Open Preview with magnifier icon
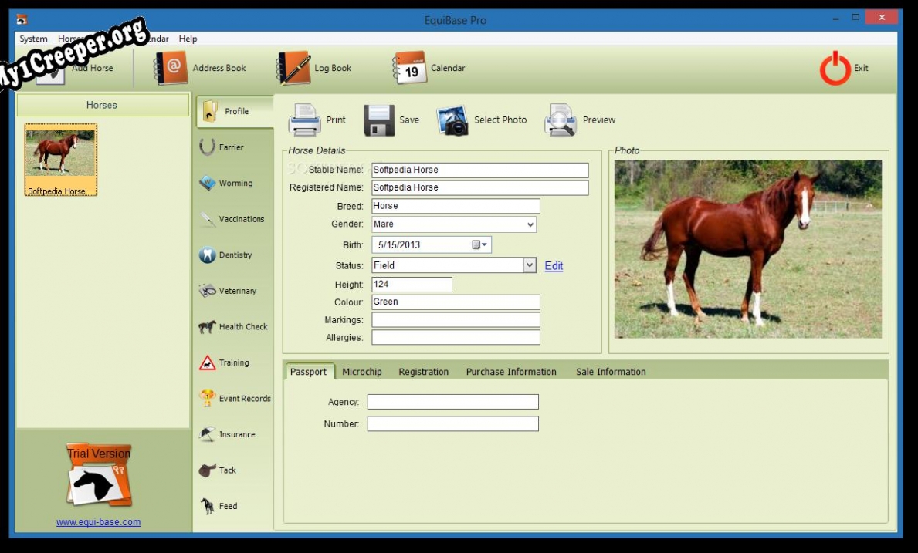Screen dimensions: 918x553 [560, 120]
